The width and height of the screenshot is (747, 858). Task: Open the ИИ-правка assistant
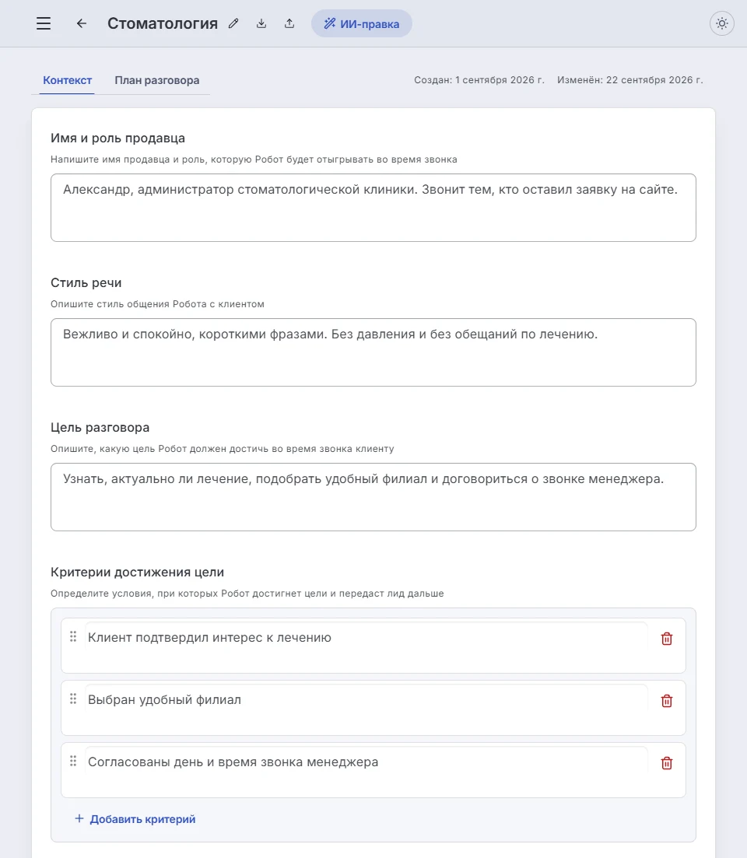pos(362,23)
